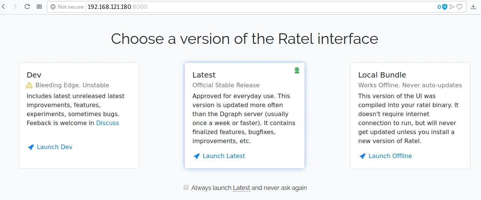
Task: Enable Always launch Latest checkbox
Action: [x=186, y=187]
